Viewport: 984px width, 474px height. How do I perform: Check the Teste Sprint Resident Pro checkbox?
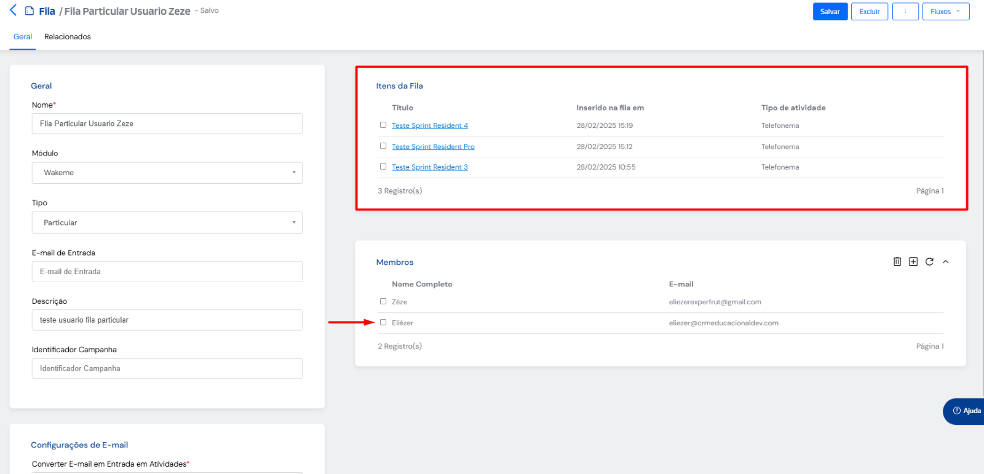(383, 146)
